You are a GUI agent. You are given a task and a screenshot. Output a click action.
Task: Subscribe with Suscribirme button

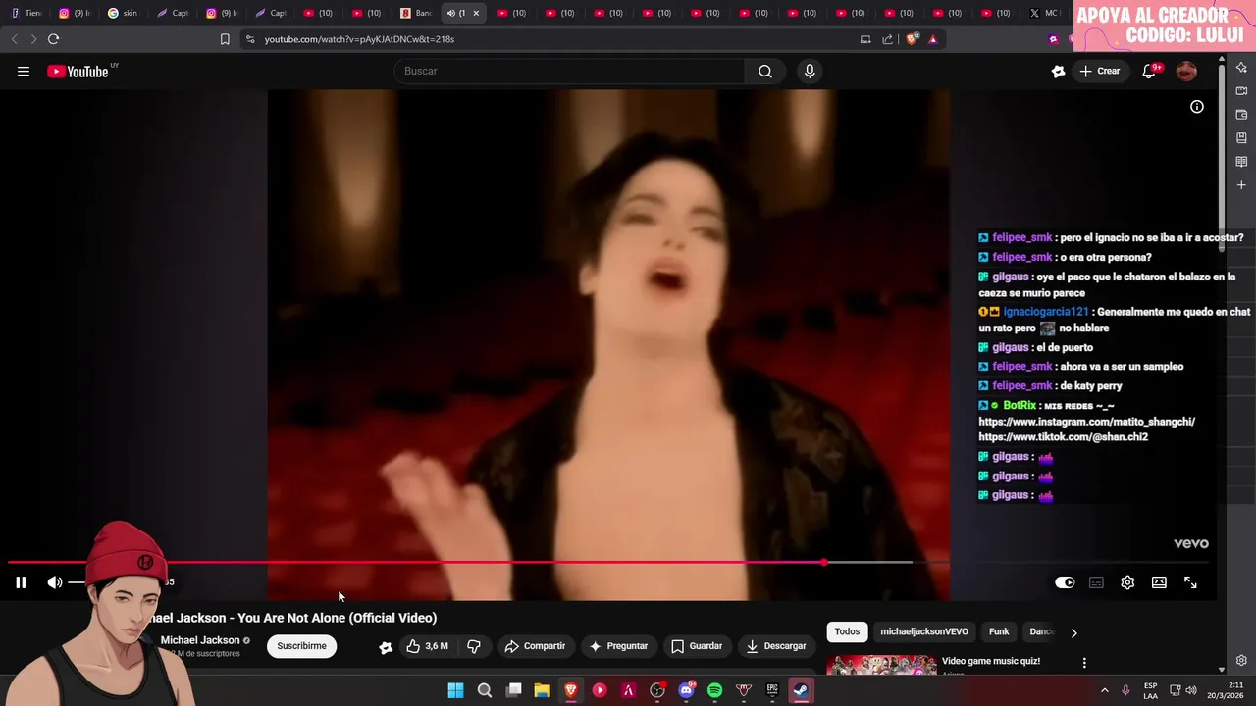click(301, 646)
